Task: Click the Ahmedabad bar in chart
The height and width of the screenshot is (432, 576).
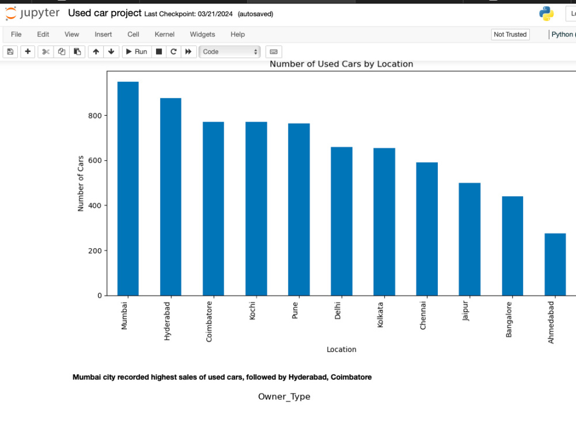Action: 555,264
